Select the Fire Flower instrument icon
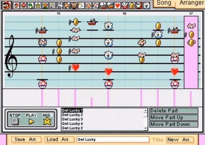 click(45, 6)
